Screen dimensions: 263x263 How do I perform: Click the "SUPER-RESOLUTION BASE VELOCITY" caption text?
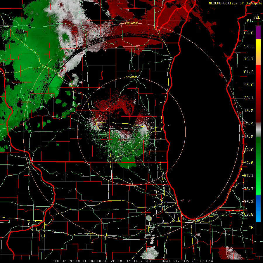tap(92, 261)
